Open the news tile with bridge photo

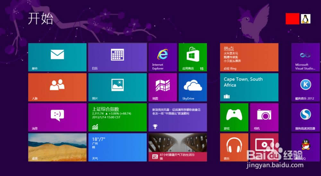coord(178,147)
